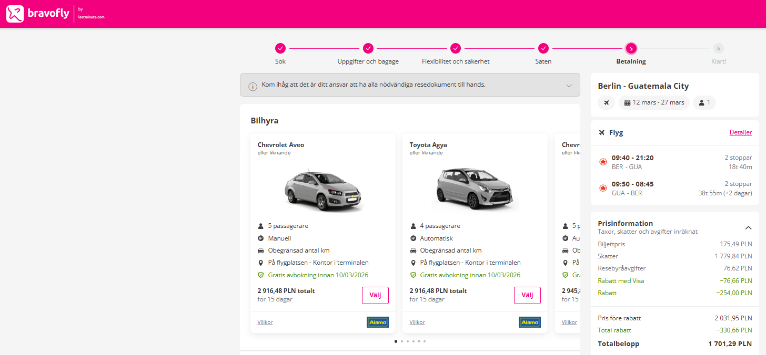The image size is (766, 355).
Task: Go back to the Sök step
Action: [x=280, y=48]
